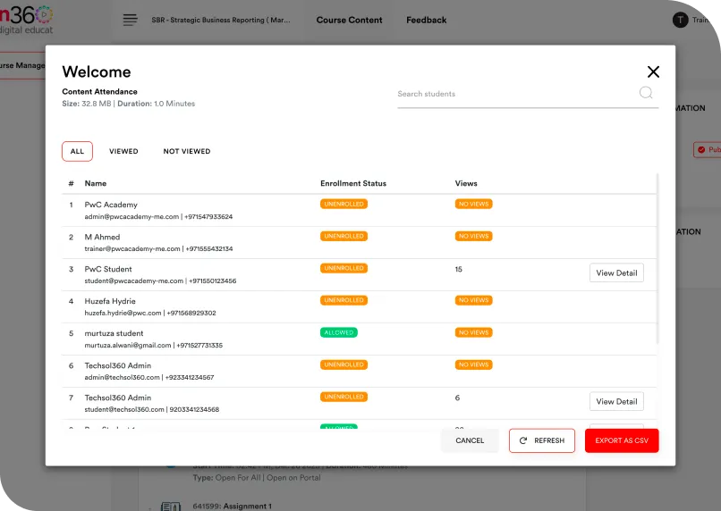Open the Feedback tab

coord(427,21)
